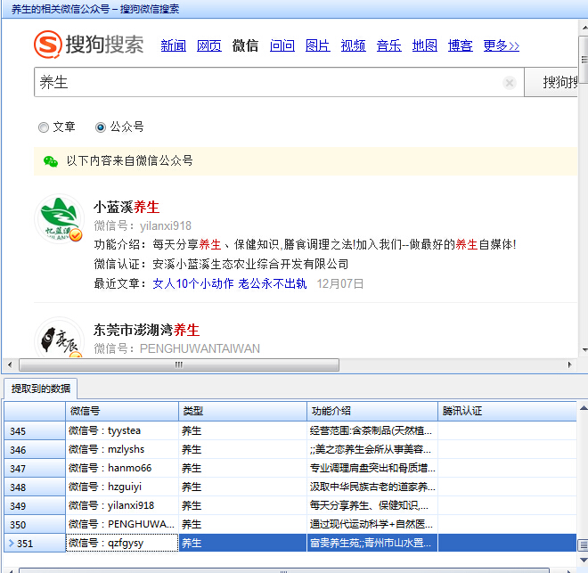The width and height of the screenshot is (588, 573).
Task: Click cell 经营范围:含茶制品(天然植...
Action: click(x=372, y=430)
